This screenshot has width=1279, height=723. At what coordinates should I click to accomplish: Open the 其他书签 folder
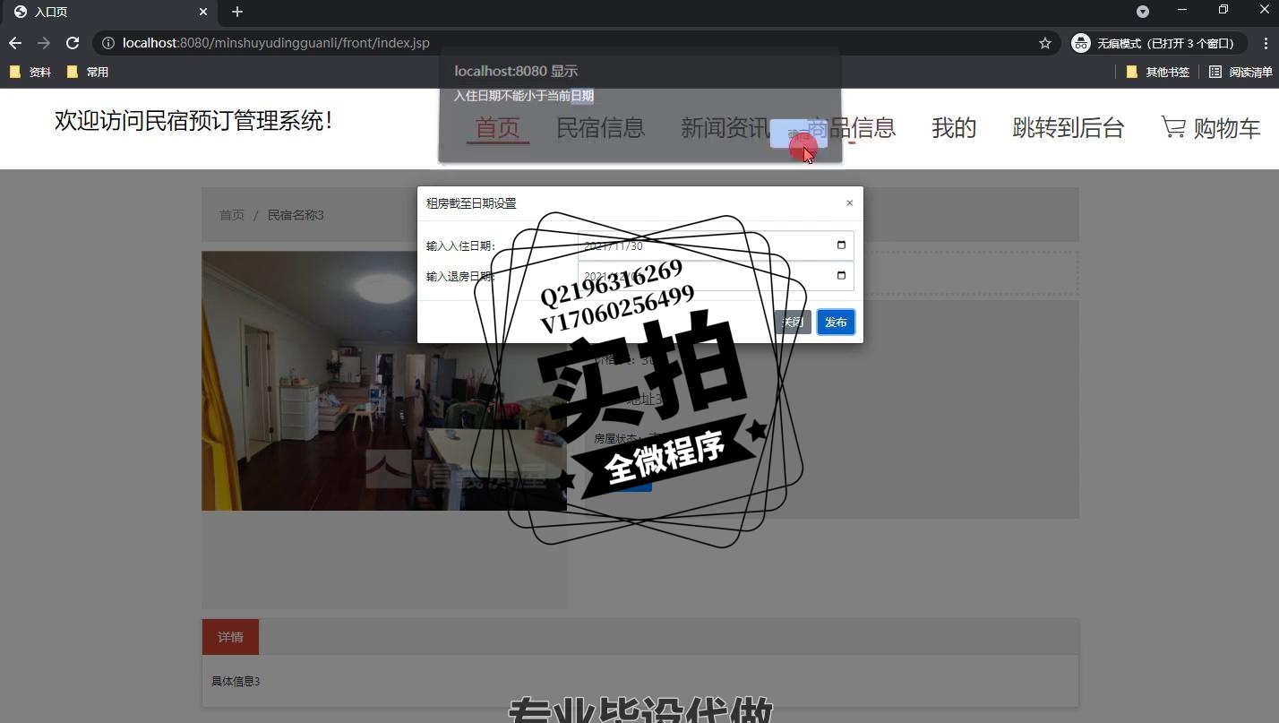tap(1158, 72)
